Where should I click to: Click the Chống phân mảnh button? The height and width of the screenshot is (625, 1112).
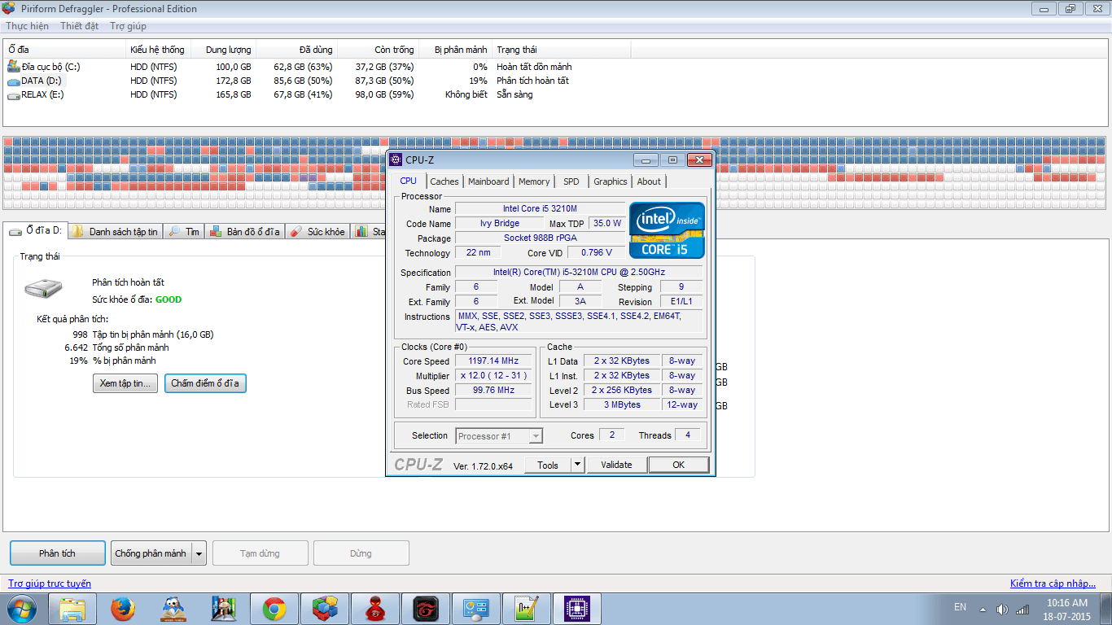point(151,553)
